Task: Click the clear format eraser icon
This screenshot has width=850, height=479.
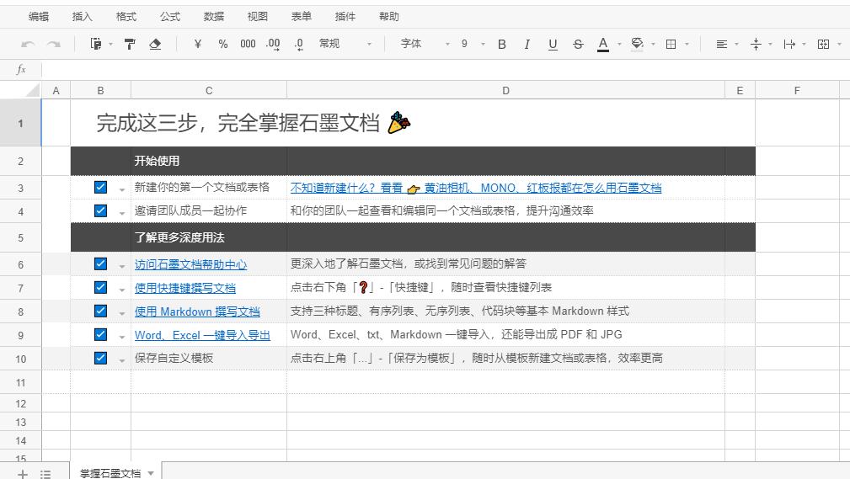Action: tap(155, 44)
